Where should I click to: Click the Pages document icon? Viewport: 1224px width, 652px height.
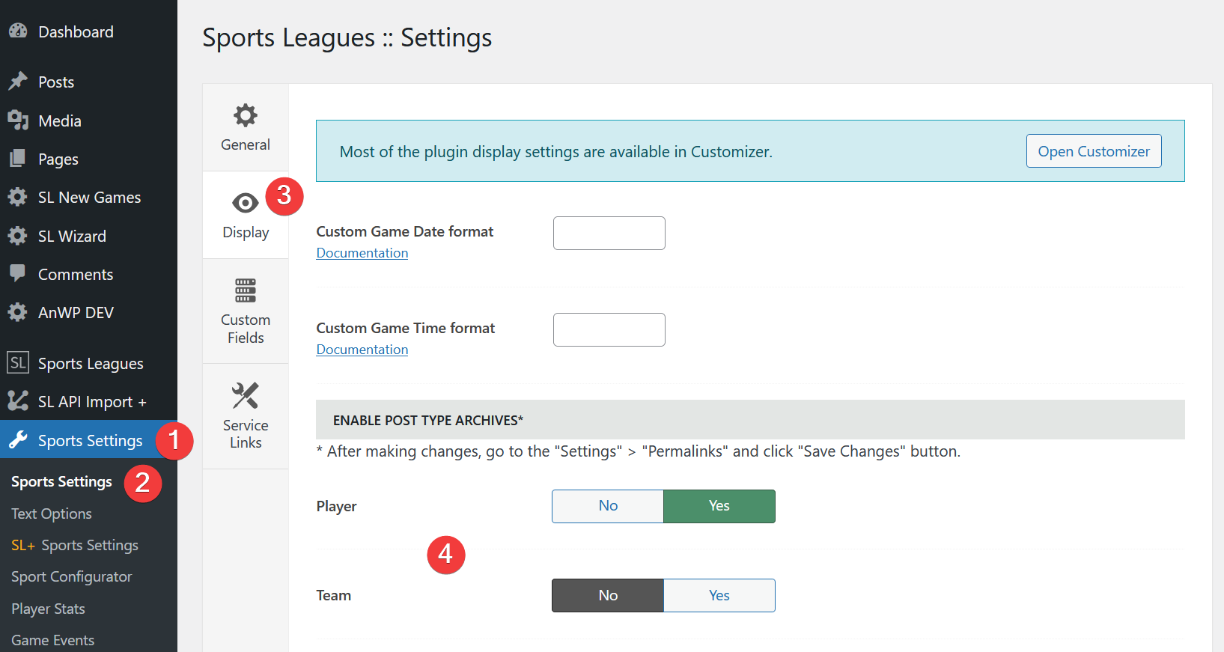pyautogui.click(x=18, y=159)
